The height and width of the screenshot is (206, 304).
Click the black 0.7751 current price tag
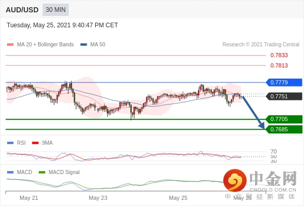click(284, 96)
